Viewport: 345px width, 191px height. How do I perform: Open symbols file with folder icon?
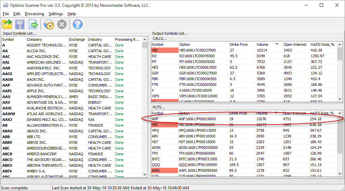pyautogui.click(x=7, y=24)
